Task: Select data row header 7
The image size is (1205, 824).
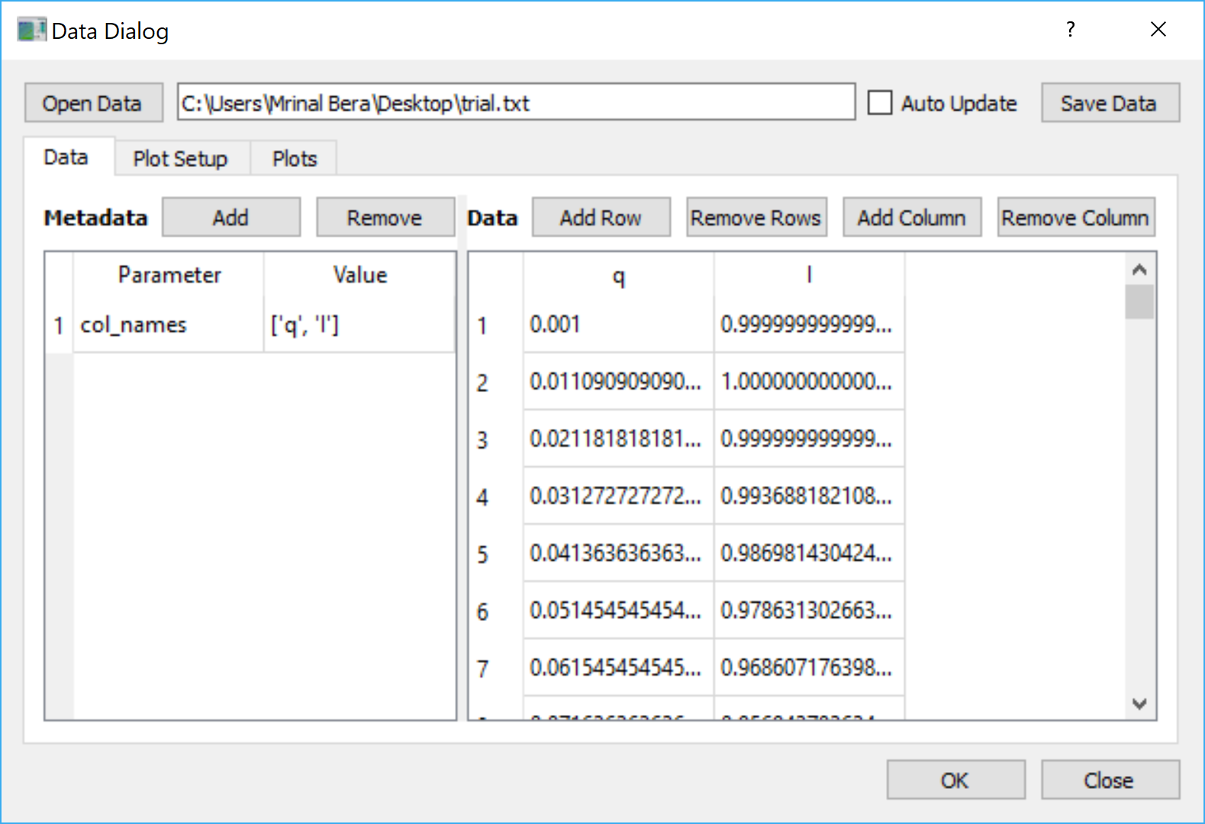Action: coord(496,668)
